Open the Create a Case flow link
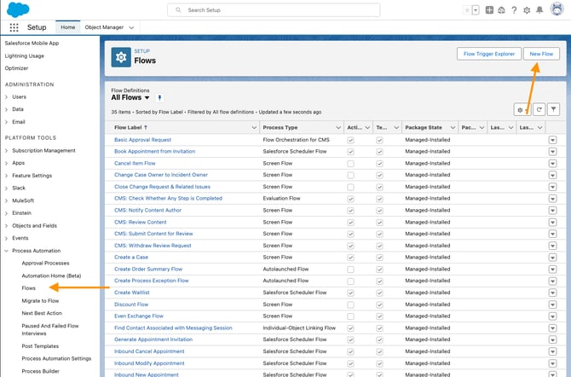The width and height of the screenshot is (571, 377). pyautogui.click(x=131, y=257)
